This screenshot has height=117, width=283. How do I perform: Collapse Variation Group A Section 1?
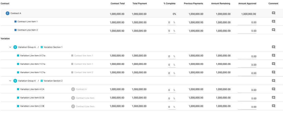(10, 47)
